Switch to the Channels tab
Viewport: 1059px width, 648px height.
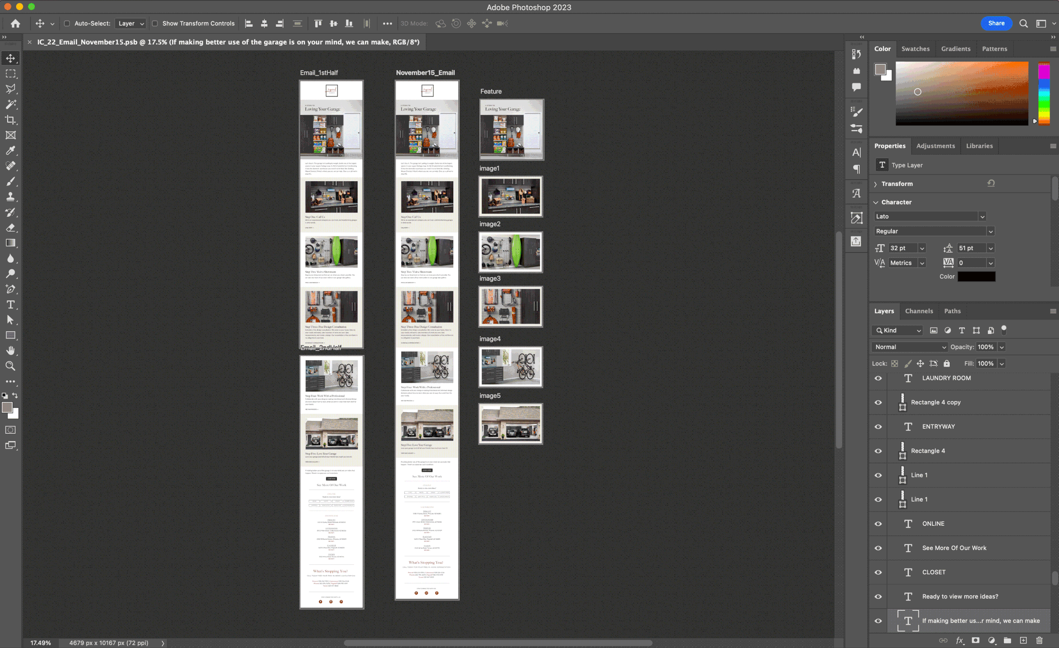(x=918, y=311)
